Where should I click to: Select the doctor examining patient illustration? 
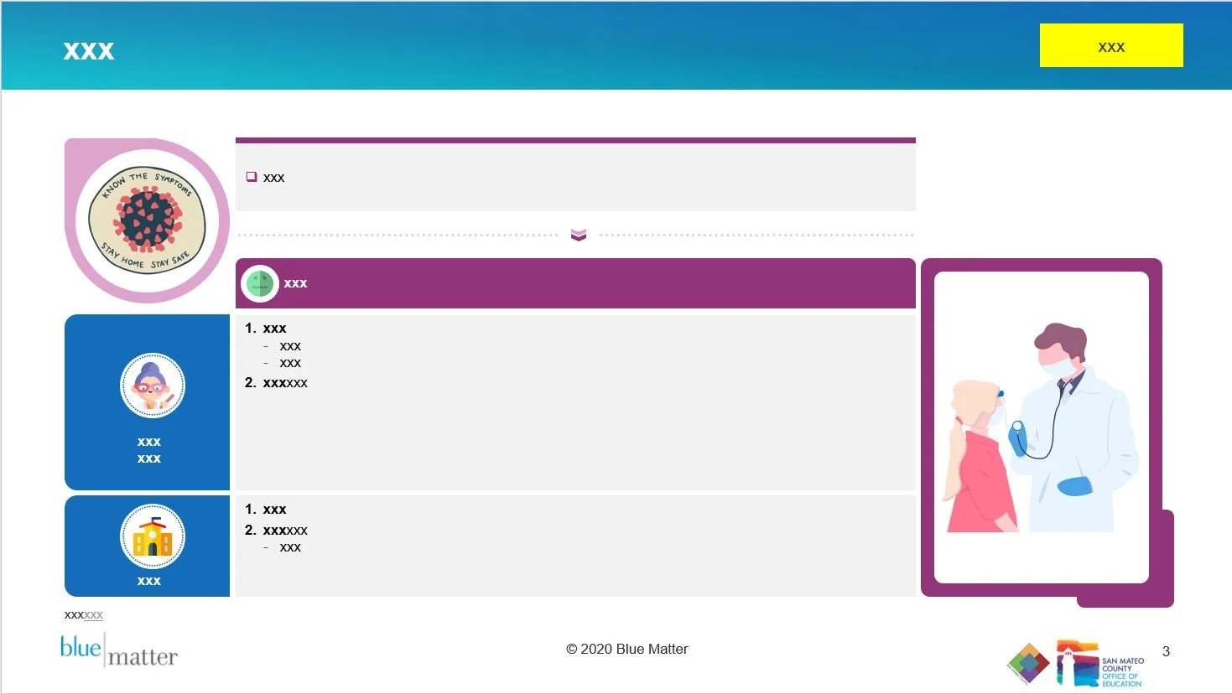(1041, 427)
